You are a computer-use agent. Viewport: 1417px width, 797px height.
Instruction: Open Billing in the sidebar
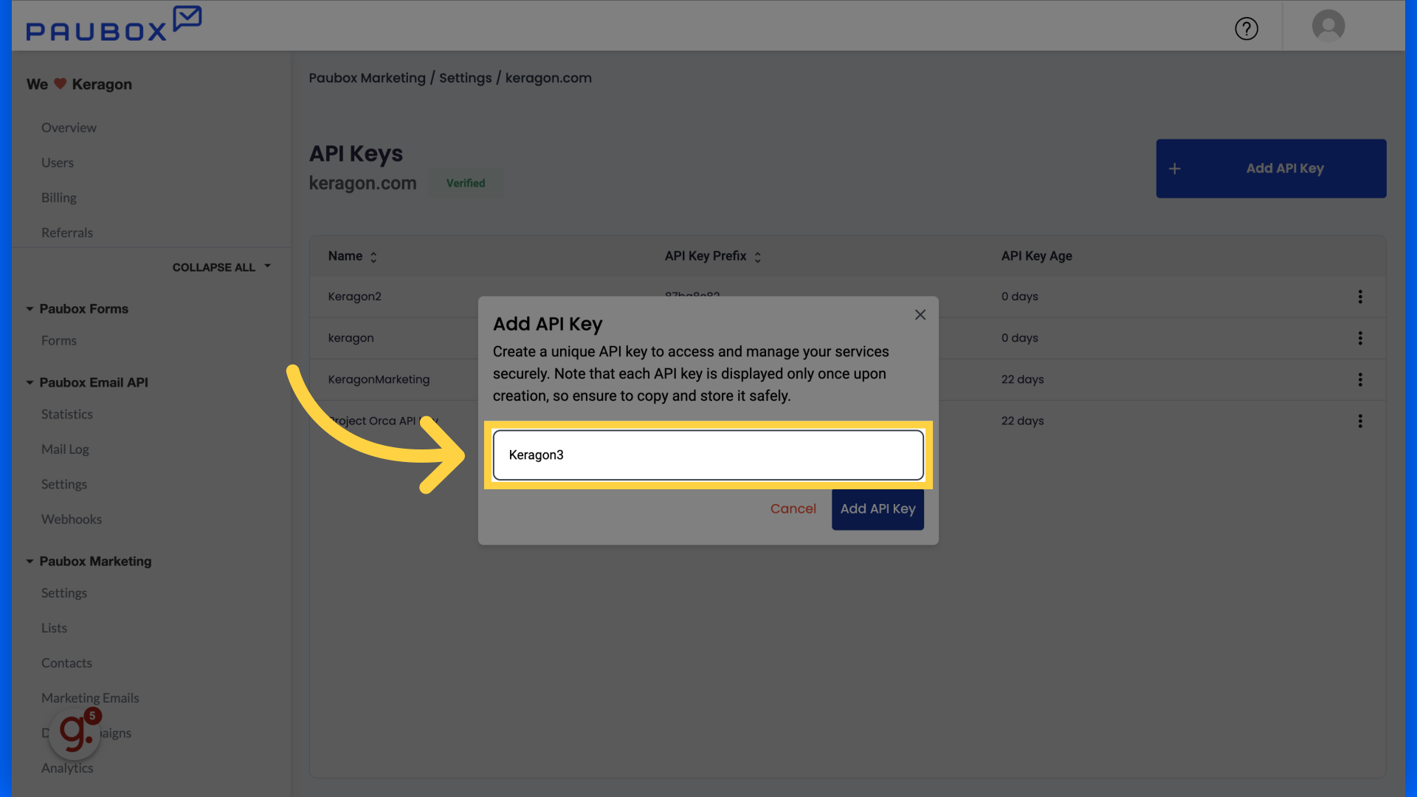click(x=59, y=198)
